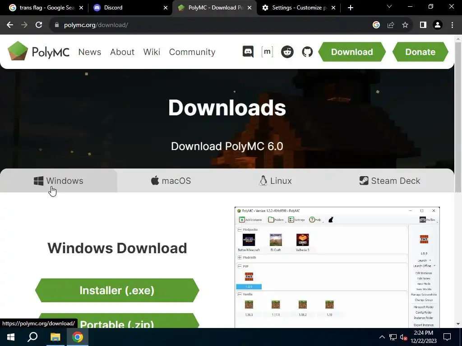
Task: Go back to previous page
Action: pos(10,25)
